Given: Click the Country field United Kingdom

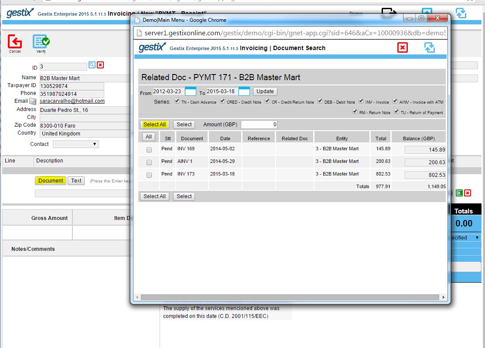Looking at the screenshot, I should click(85, 134).
